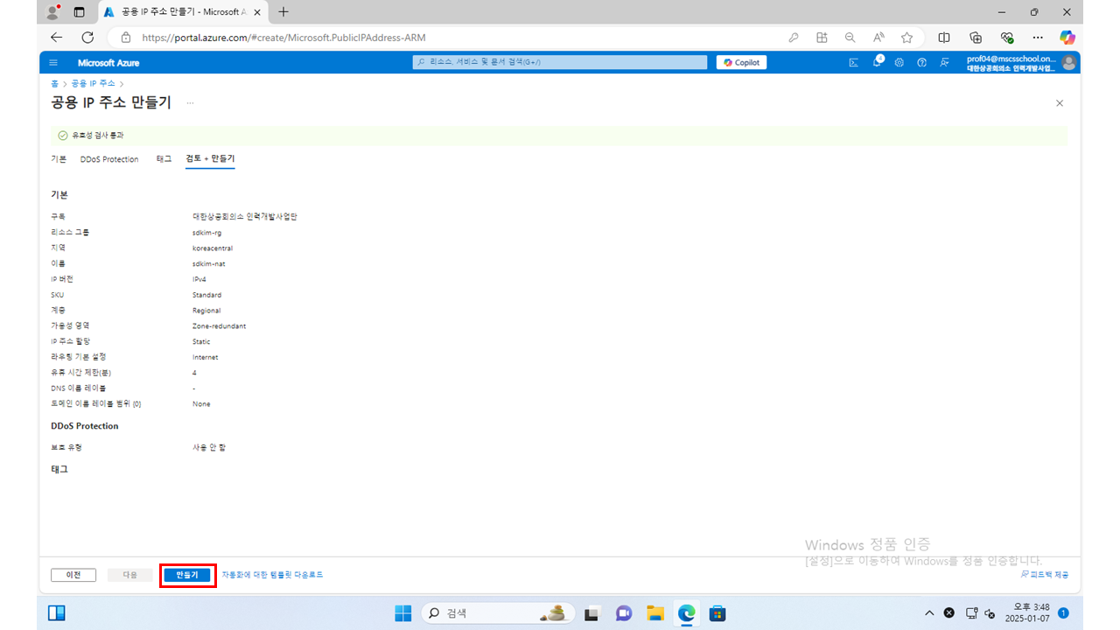Switch to the 기본 tab
The image size is (1120, 630).
[x=59, y=159]
